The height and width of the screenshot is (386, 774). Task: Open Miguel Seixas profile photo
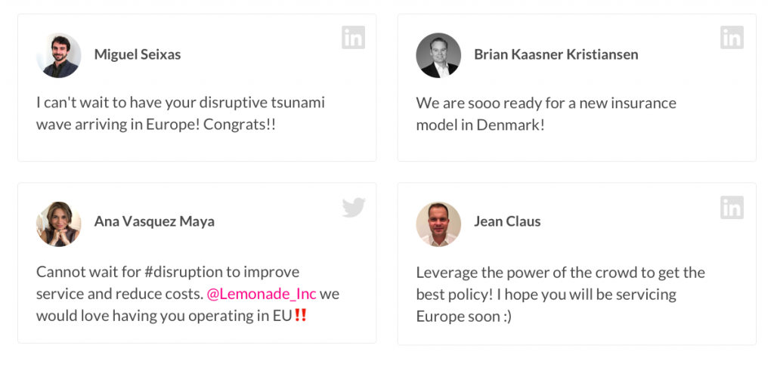click(x=59, y=55)
